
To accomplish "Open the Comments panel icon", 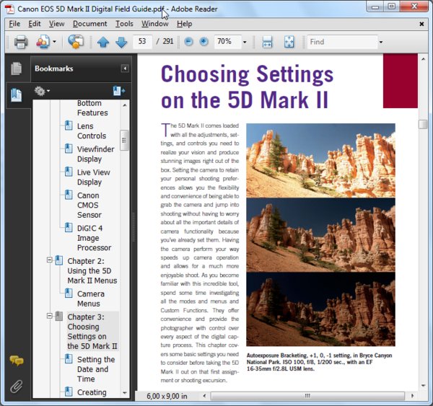I will (16, 361).
